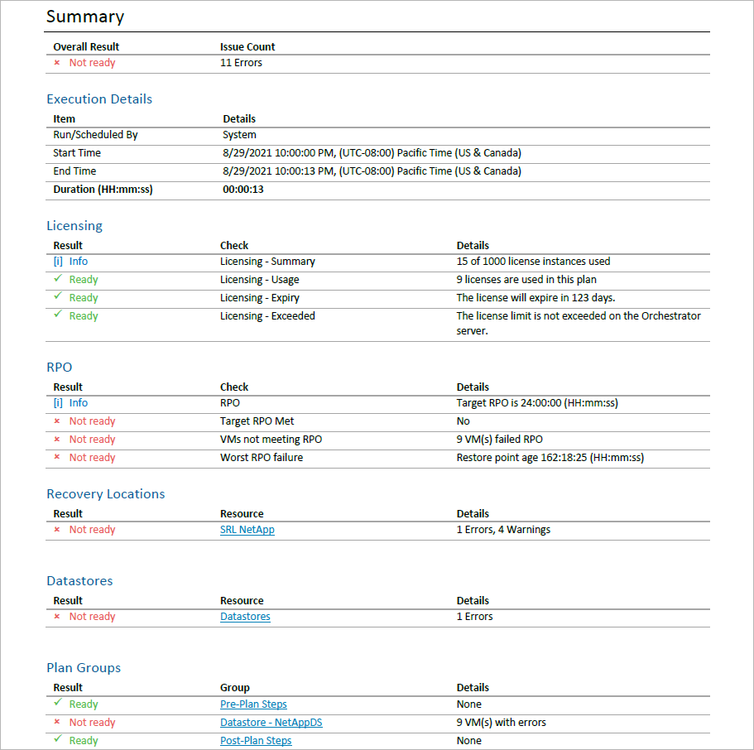Click the green checkmark beside Pre-Plan Steps
Image resolution: width=754 pixels, height=750 pixels.
pyautogui.click(x=58, y=703)
